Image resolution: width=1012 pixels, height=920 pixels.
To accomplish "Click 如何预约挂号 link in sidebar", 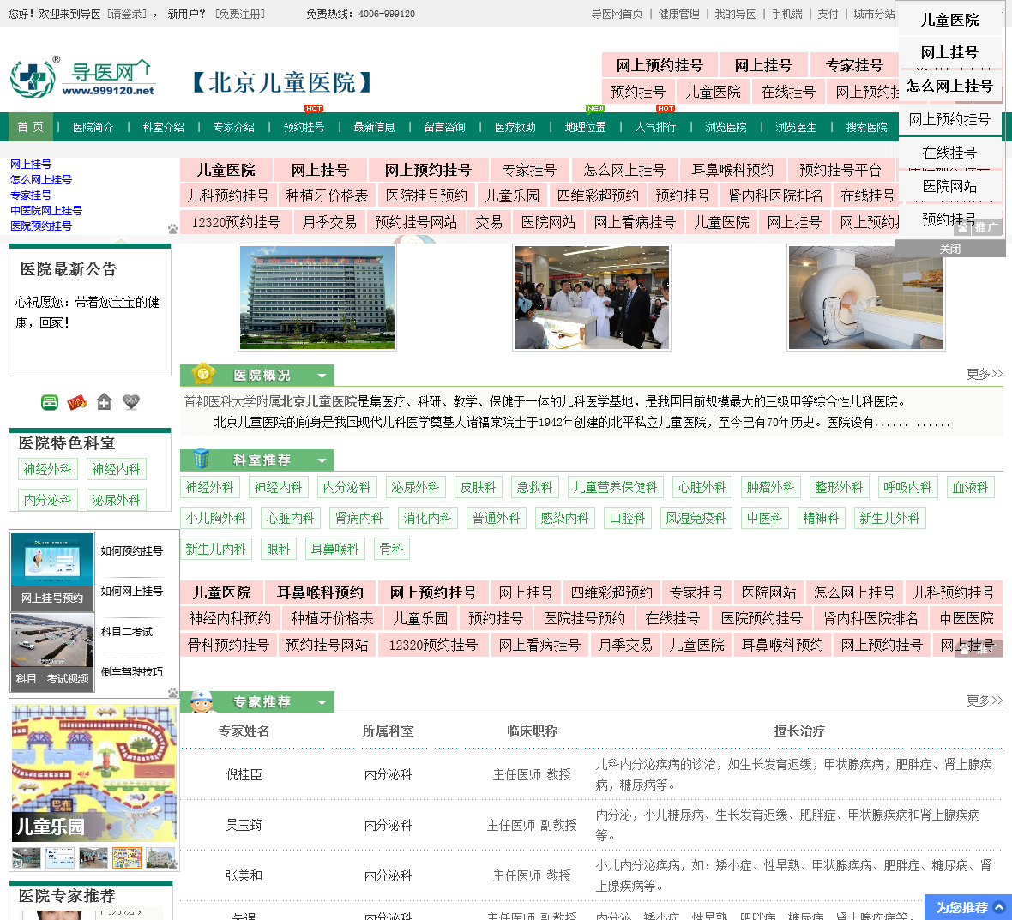I will click(x=132, y=551).
